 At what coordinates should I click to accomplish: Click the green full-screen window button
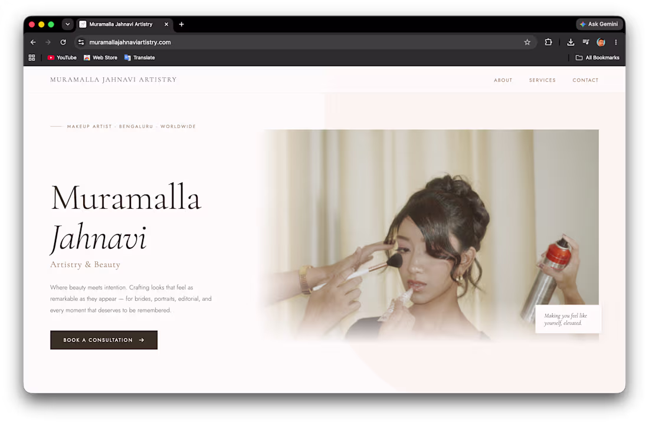pos(51,24)
